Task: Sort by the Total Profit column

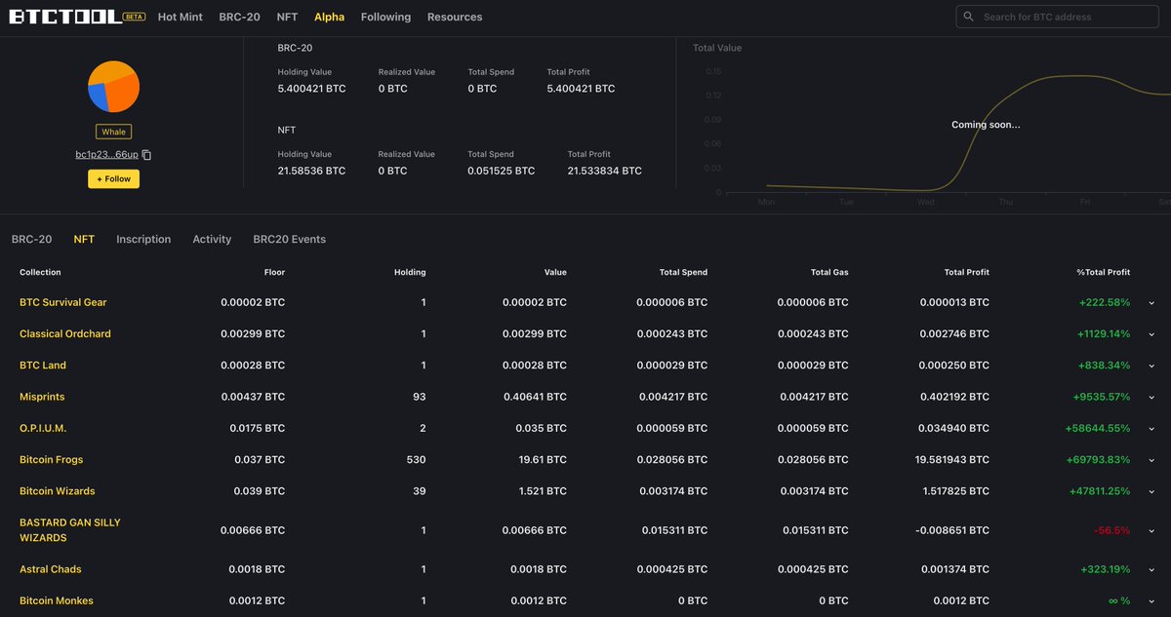Action: [967, 272]
